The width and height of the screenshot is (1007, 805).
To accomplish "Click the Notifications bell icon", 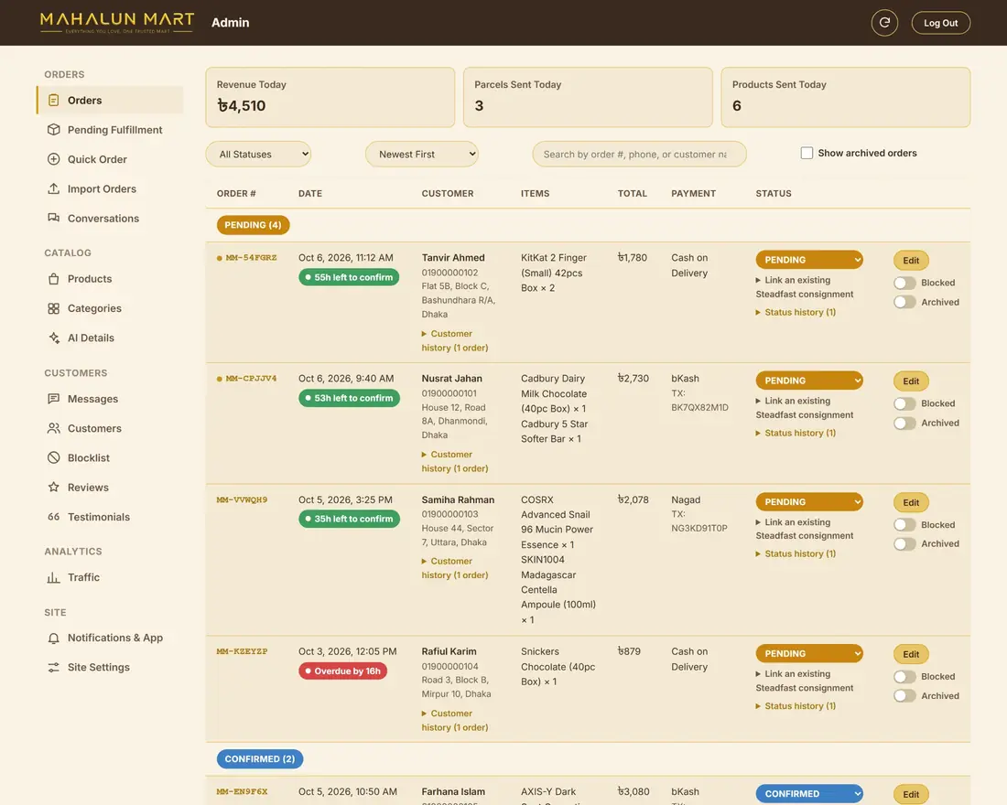I will pos(54,638).
